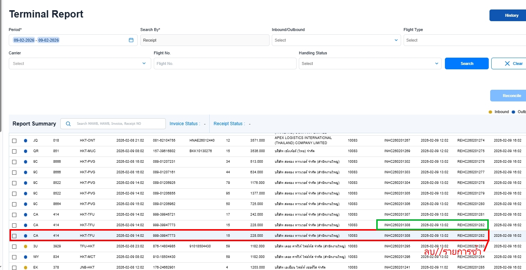Viewport: 526px width, 270px height.
Task: Click the X icon on Clear button
Action: tap(507, 63)
